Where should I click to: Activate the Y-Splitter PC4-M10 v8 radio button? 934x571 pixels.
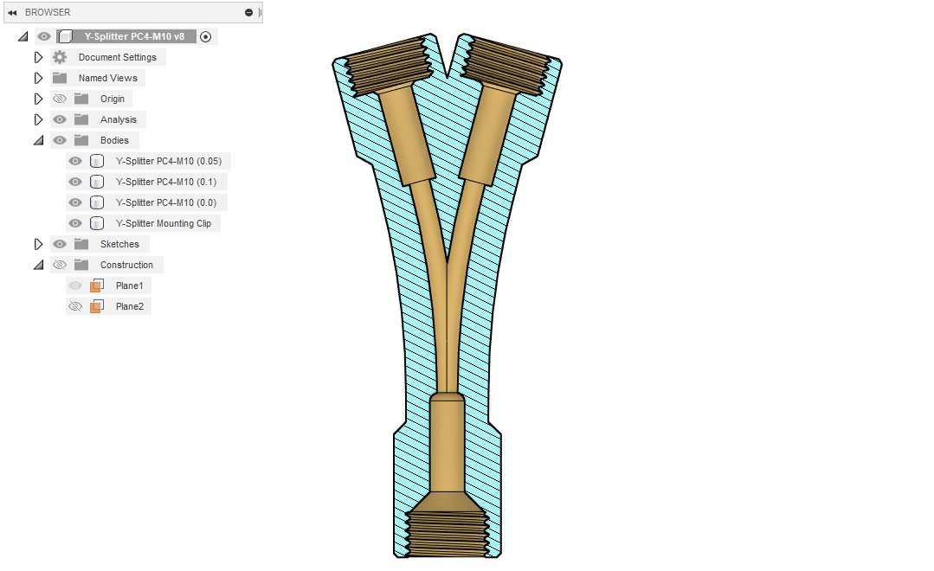[205, 36]
